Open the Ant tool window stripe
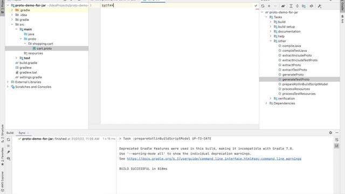Screen dimensions: 345x194 coord(342,19)
